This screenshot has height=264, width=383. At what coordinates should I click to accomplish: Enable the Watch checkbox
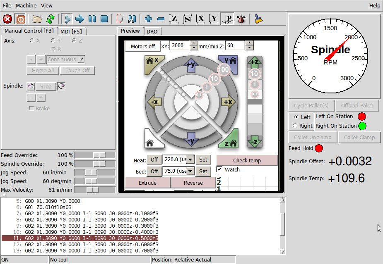(219, 169)
